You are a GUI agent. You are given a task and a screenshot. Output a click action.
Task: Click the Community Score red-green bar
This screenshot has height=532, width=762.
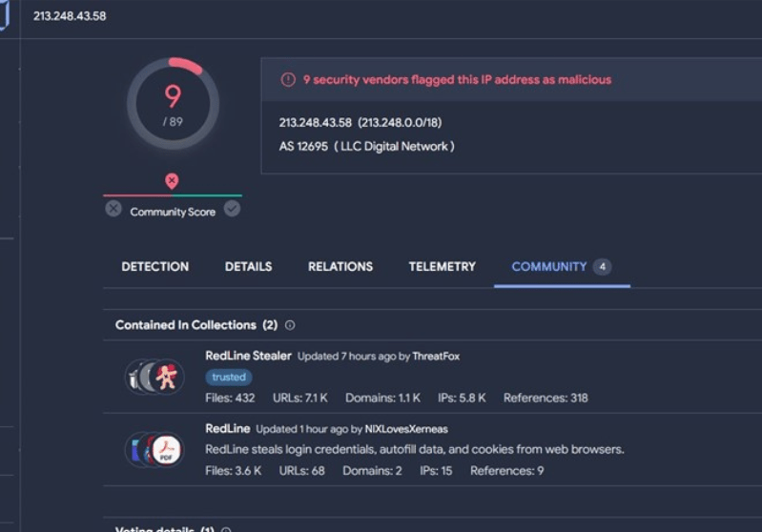coord(173,195)
